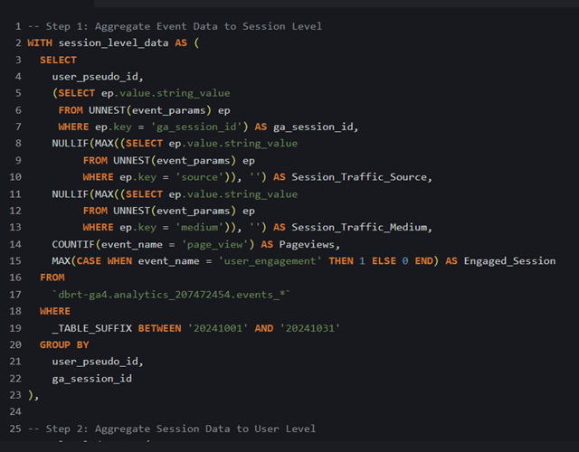This screenshot has height=452, width=579.
Task: Click the FROM keyword on line 16
Action: tap(52, 278)
